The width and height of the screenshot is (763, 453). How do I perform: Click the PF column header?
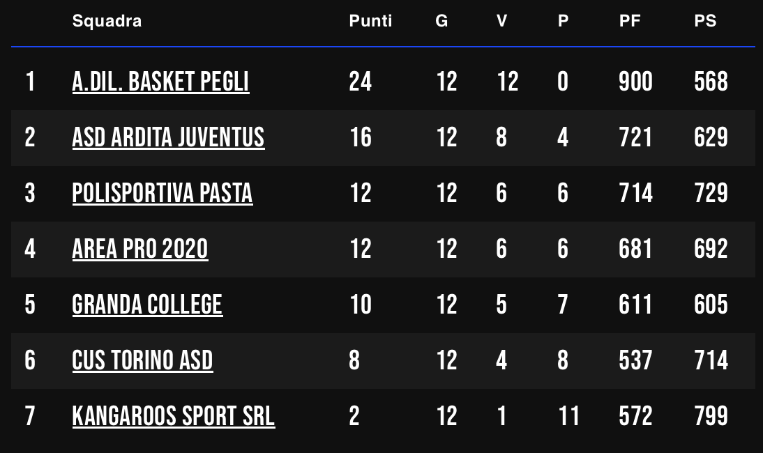[x=630, y=21]
